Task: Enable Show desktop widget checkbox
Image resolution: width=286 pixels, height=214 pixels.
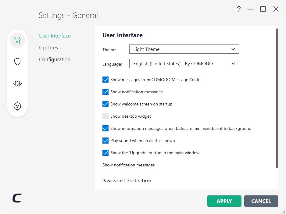Action: click(105, 116)
